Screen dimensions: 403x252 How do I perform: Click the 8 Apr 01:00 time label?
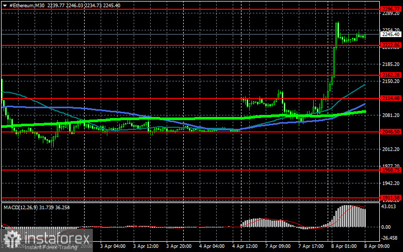tap(344, 246)
